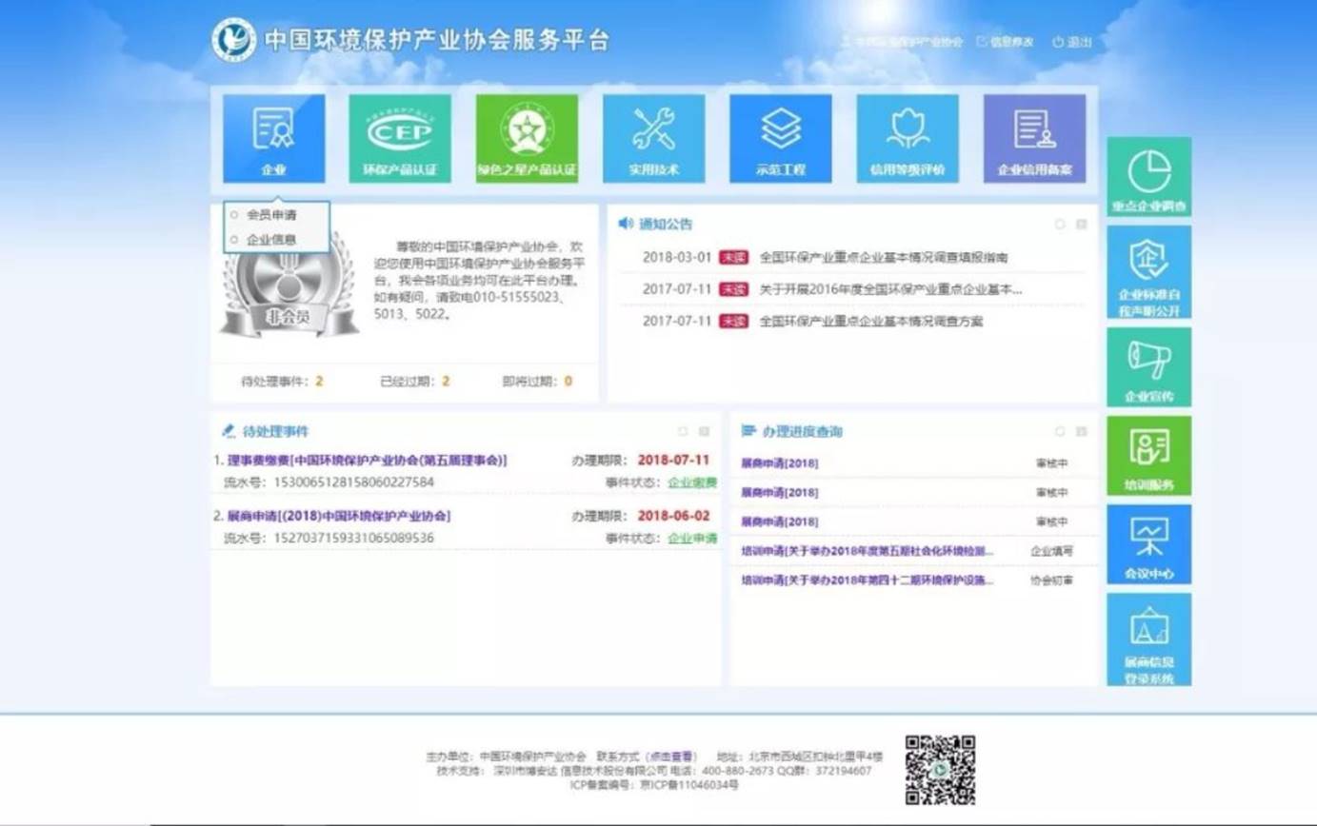Click the deadline date 2018-07-11
The height and width of the screenshot is (826, 1317).
[x=673, y=461]
